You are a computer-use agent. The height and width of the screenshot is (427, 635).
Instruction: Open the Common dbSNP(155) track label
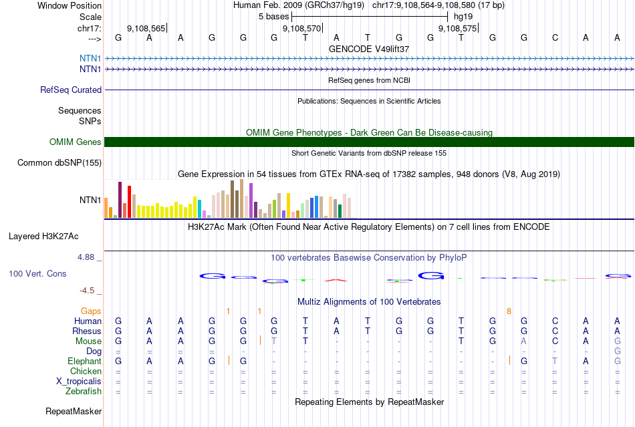pyautogui.click(x=59, y=162)
